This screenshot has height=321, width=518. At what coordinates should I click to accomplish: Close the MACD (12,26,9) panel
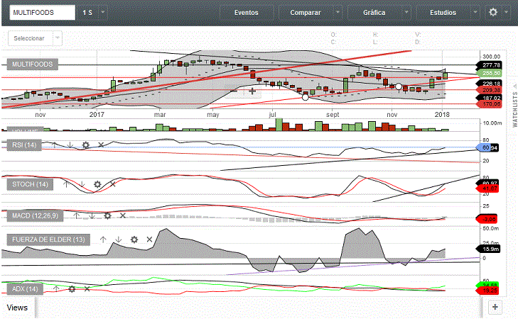(123, 215)
